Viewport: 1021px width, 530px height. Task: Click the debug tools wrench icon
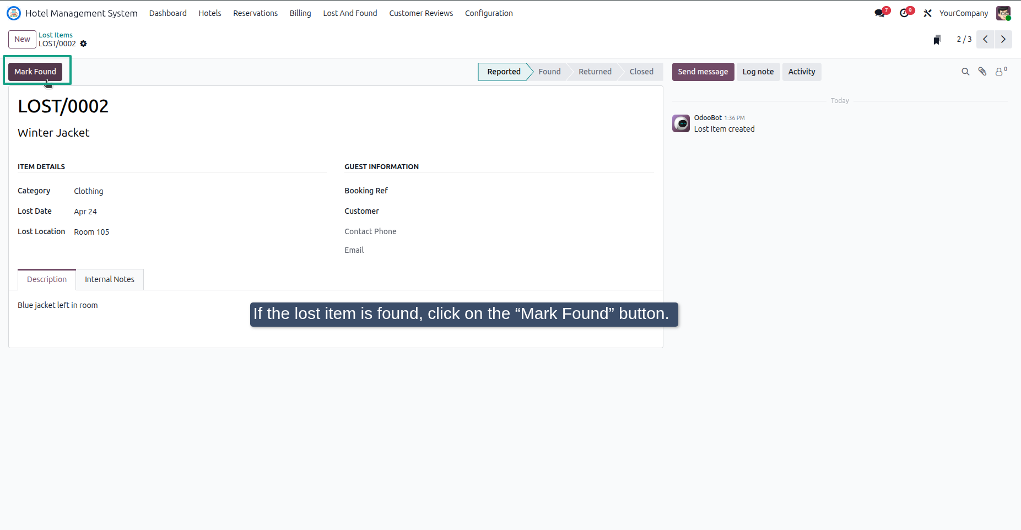928,13
